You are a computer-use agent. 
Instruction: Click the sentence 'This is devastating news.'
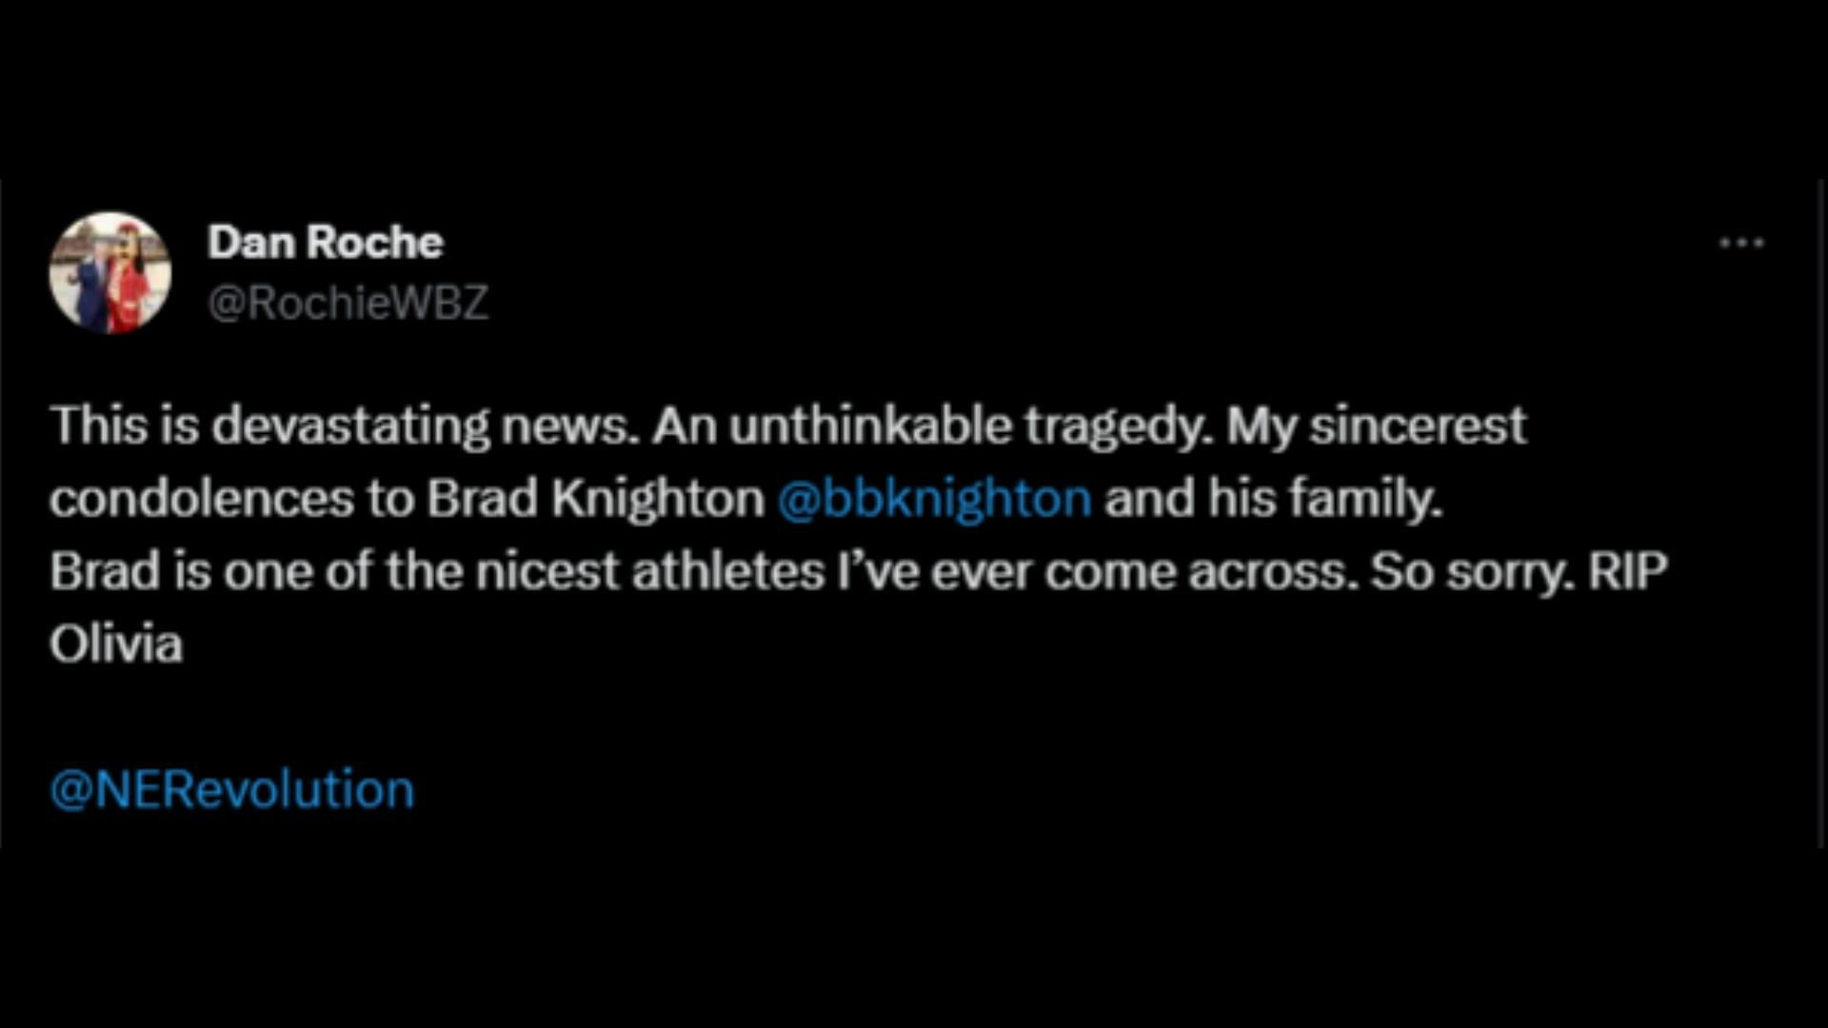tap(346, 425)
